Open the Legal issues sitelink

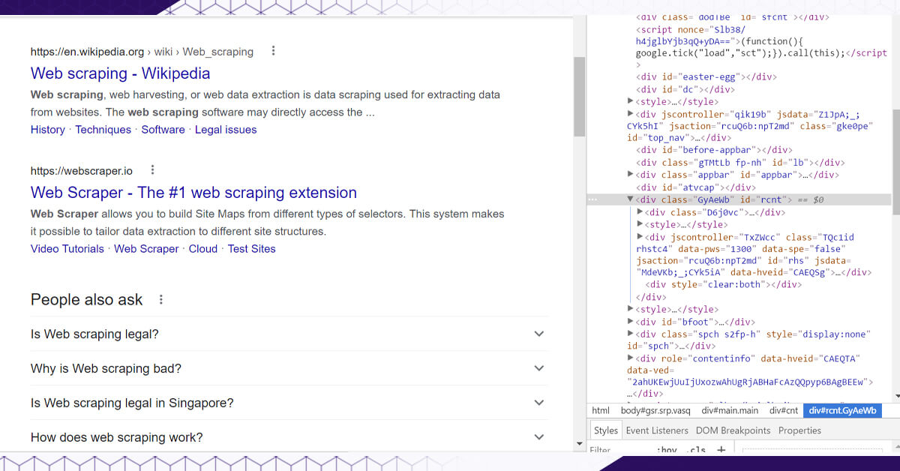click(226, 130)
